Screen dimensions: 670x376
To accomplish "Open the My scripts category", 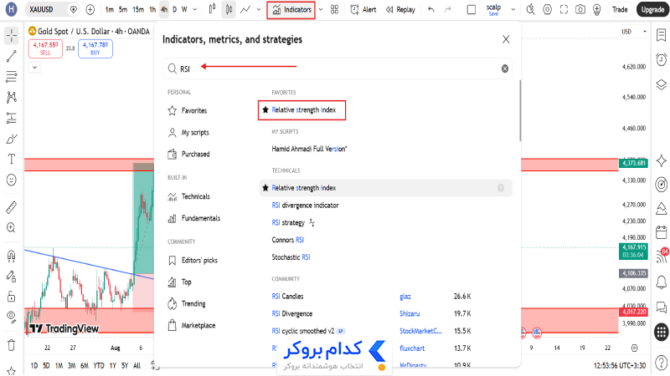I will 188,133.
